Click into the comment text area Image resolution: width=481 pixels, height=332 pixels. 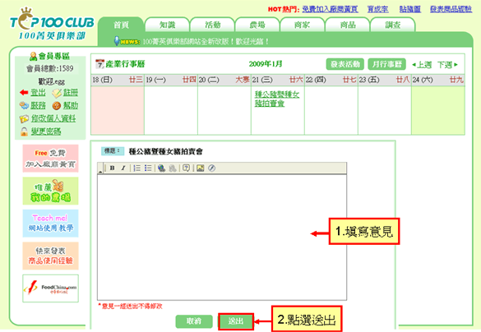[x=222, y=237]
